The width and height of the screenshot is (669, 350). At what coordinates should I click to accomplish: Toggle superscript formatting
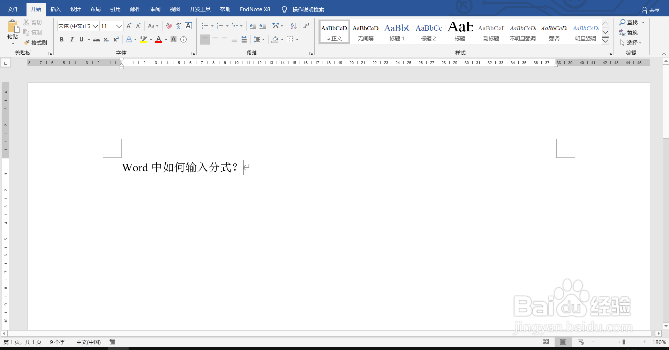[x=116, y=39]
